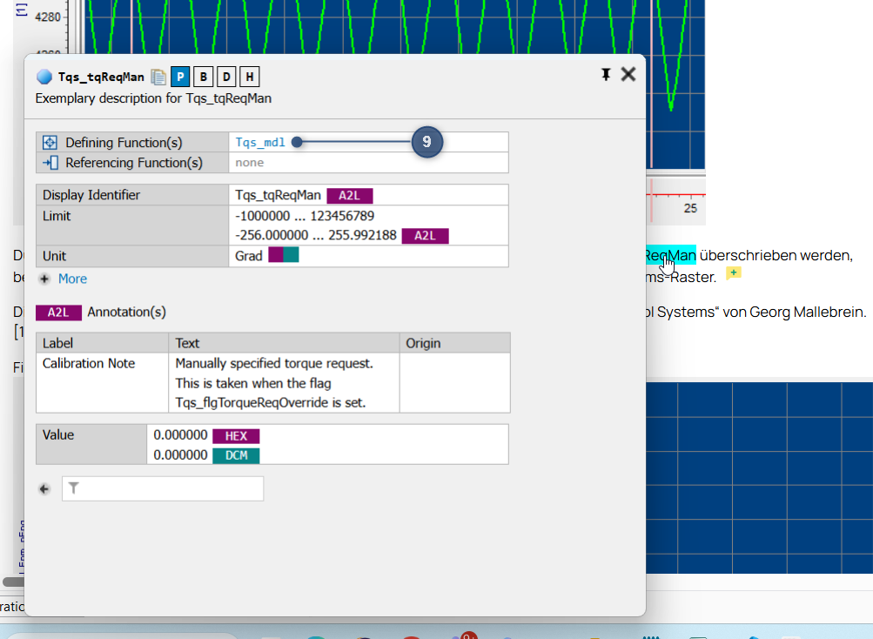This screenshot has width=873, height=639.
Task: Click the DCM value badge
Action: coord(236,455)
